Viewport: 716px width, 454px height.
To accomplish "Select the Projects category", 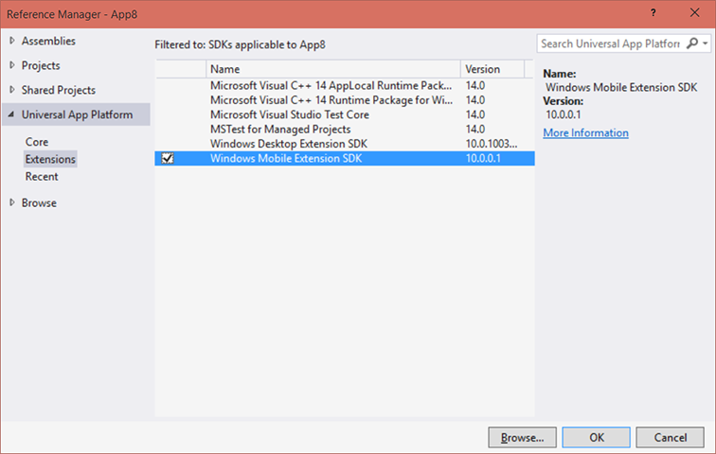I will (41, 65).
